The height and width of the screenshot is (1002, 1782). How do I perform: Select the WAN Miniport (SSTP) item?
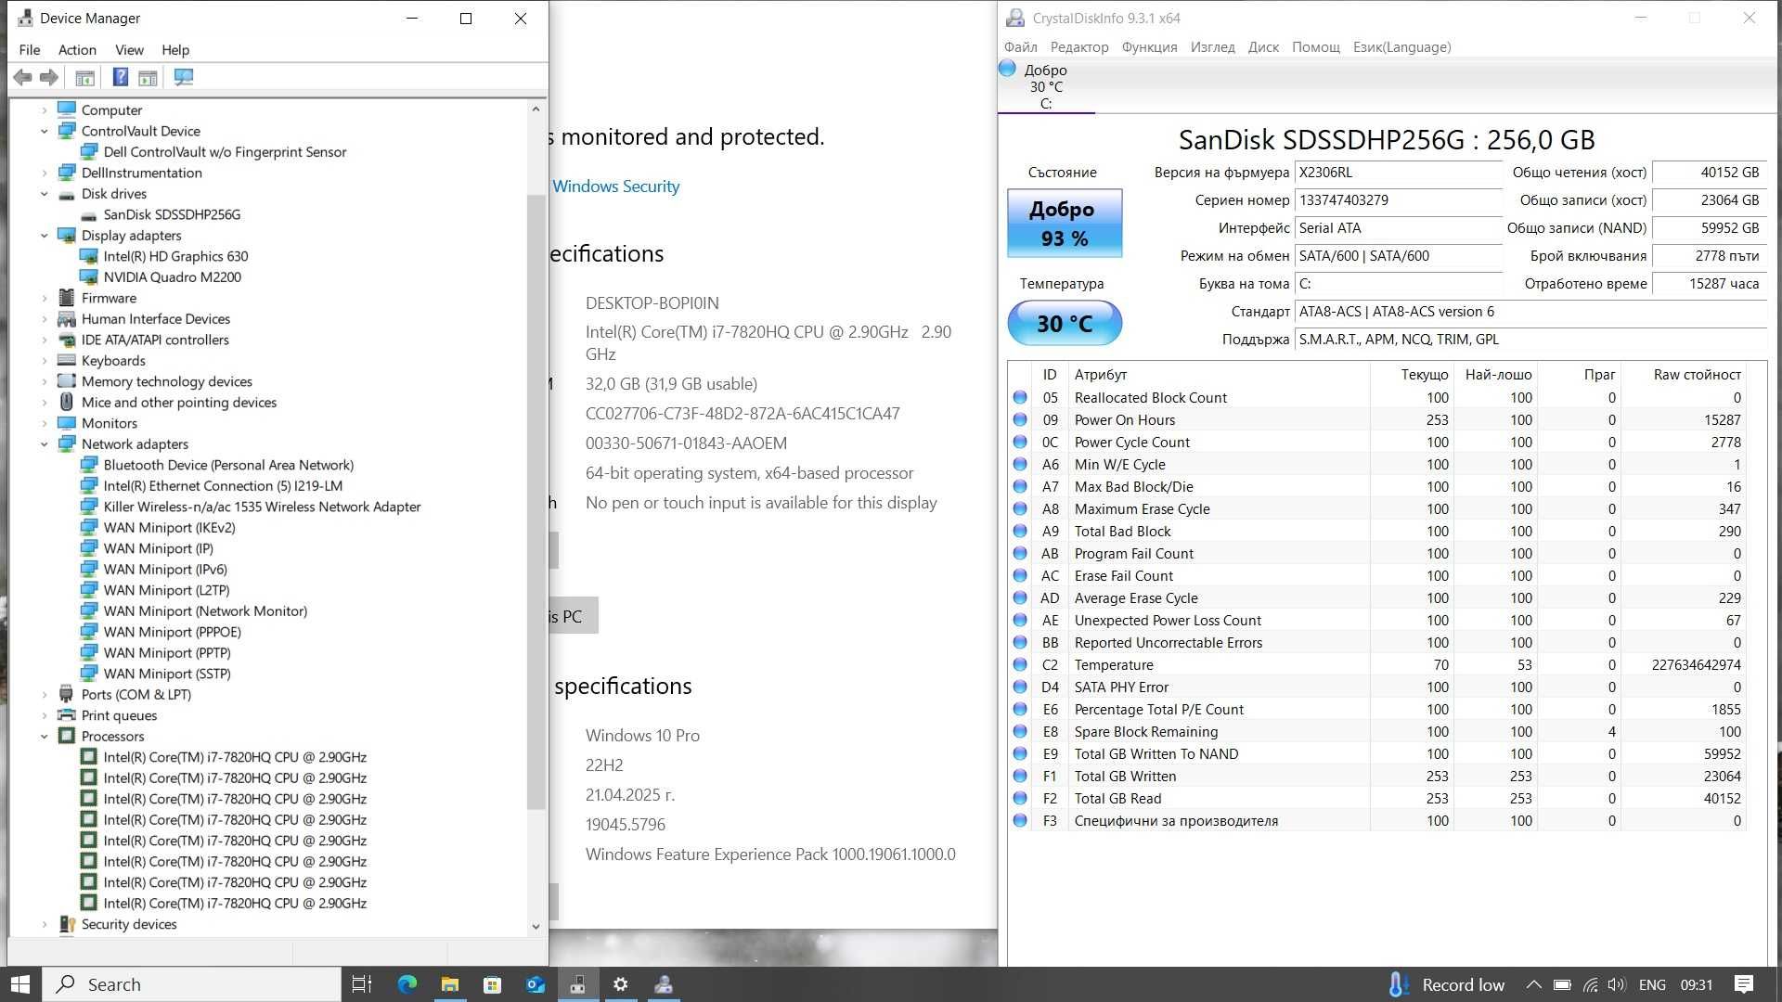tap(167, 674)
